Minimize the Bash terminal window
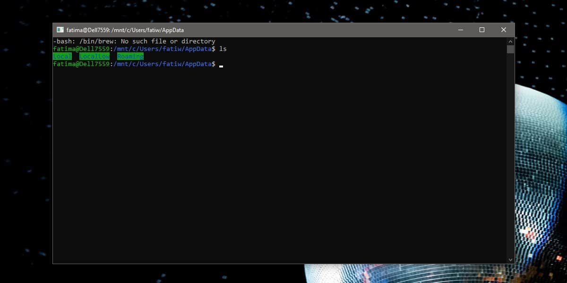This screenshot has height=283, width=567. (460, 29)
